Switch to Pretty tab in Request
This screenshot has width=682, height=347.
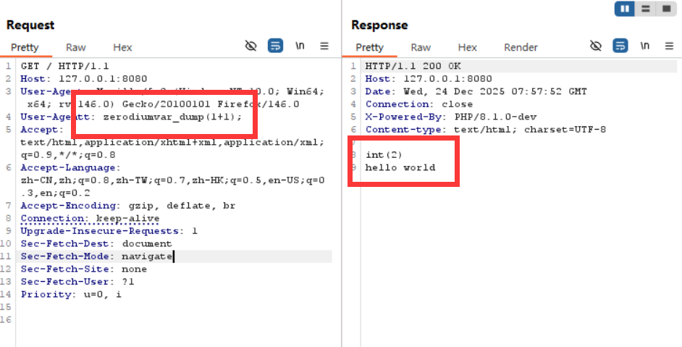click(x=25, y=48)
